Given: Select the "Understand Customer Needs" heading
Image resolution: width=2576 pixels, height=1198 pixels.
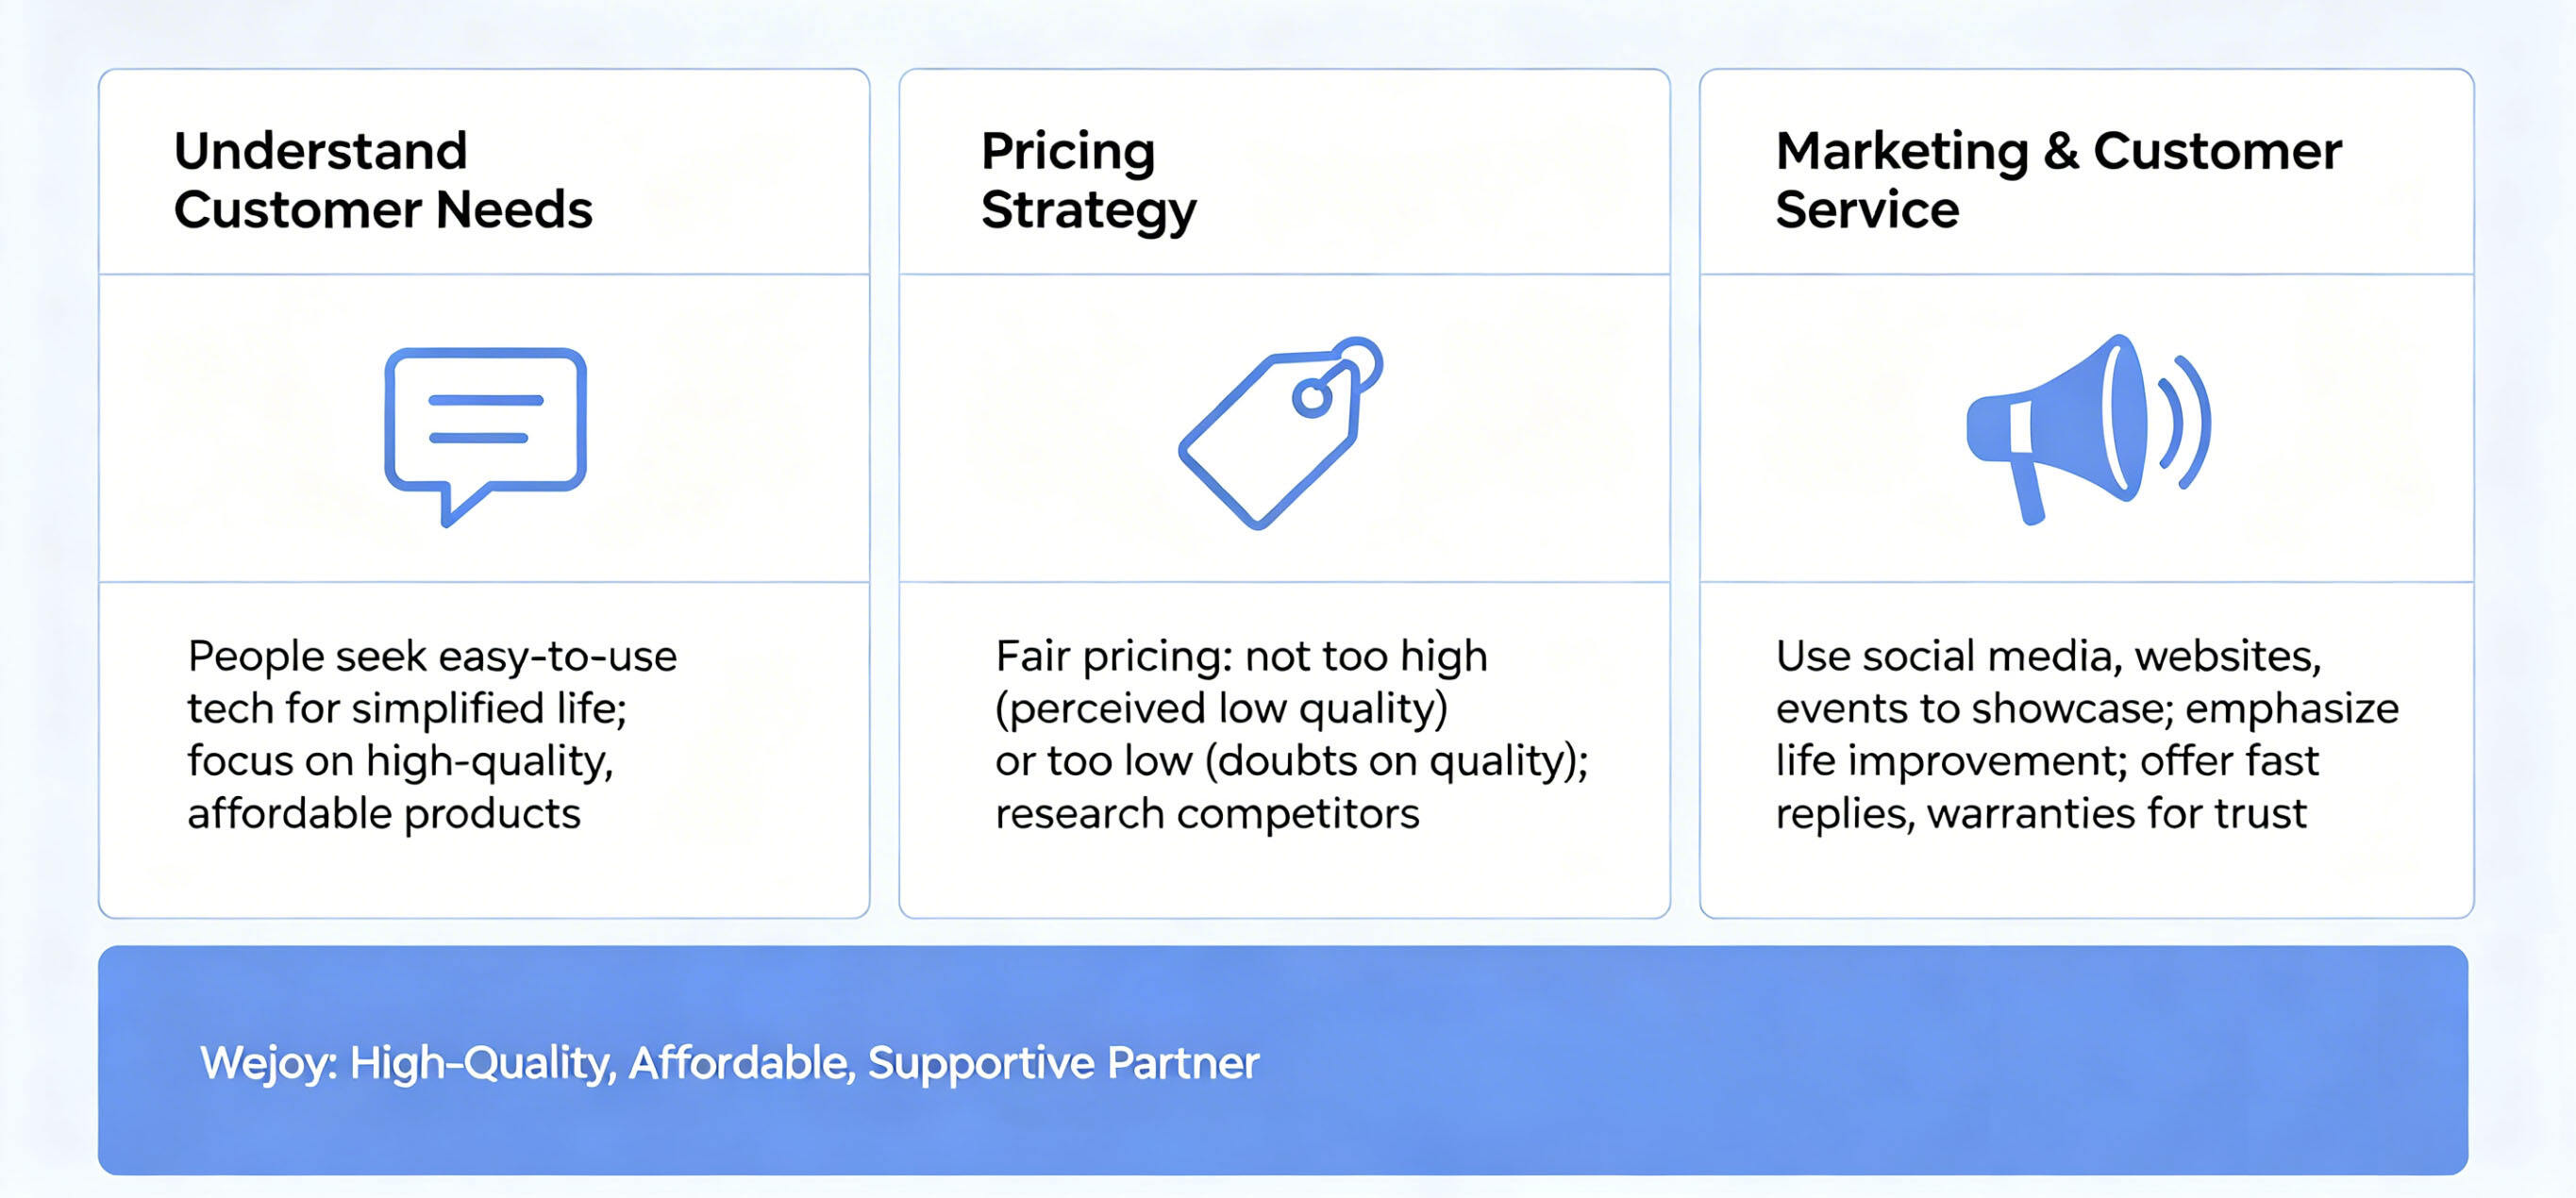Looking at the screenshot, I should (x=383, y=180).
